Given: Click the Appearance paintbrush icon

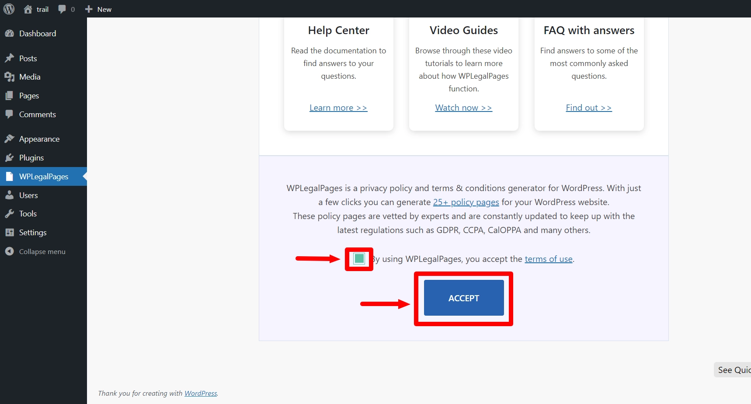Looking at the screenshot, I should click(9, 139).
